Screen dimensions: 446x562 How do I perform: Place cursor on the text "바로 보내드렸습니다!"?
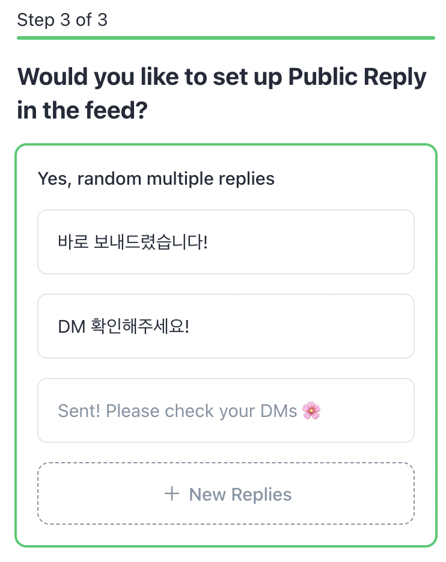pyautogui.click(x=132, y=242)
